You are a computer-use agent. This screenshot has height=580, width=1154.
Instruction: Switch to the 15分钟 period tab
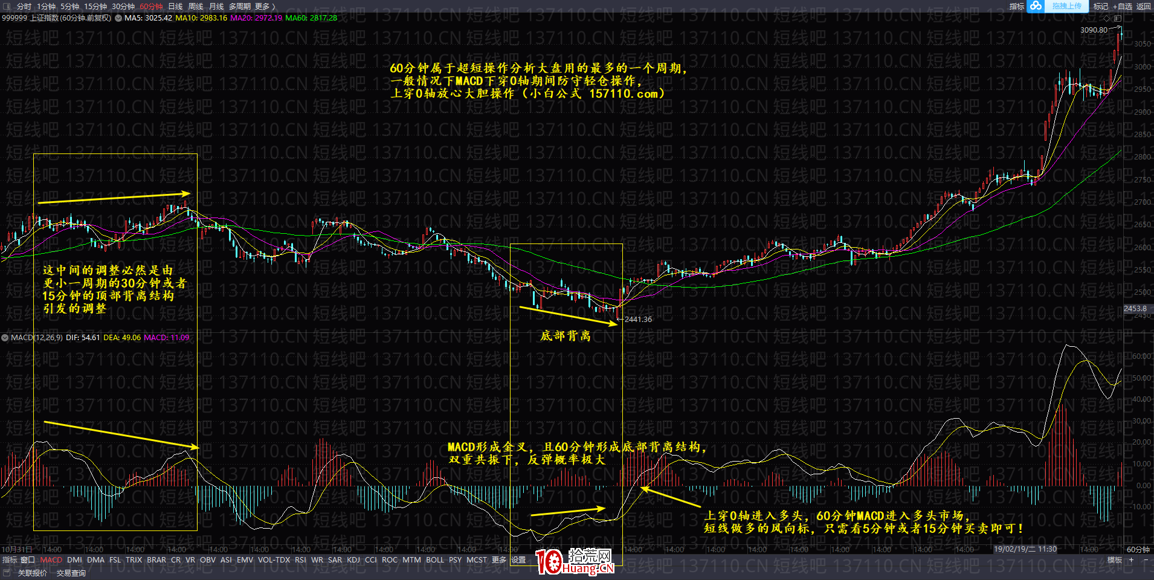95,6
